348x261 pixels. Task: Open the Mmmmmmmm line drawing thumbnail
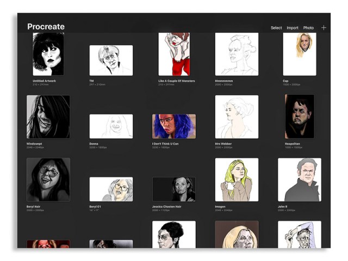pyautogui.click(x=237, y=54)
